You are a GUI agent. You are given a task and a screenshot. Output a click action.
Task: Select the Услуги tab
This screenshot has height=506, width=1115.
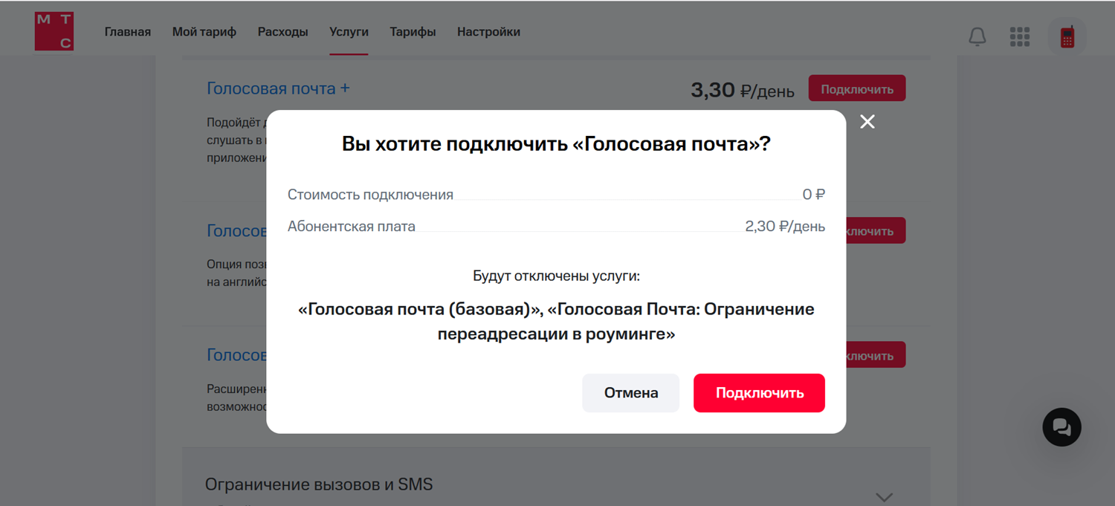(x=349, y=32)
